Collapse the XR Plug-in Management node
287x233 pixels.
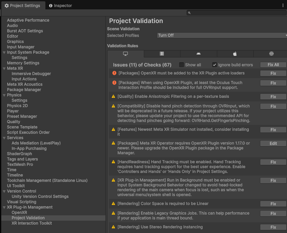[x=4, y=207]
